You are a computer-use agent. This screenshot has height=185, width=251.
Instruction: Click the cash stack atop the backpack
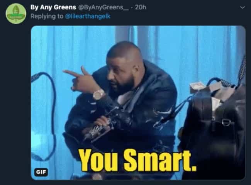pyautogui.click(x=197, y=87)
